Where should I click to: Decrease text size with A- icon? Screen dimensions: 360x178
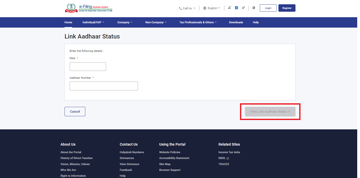tap(229, 8)
